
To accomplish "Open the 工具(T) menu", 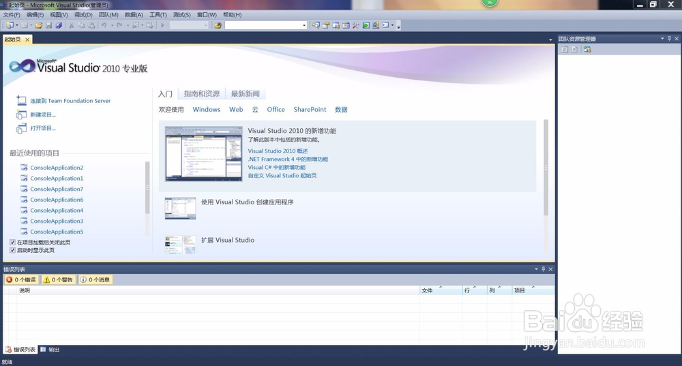I will [x=158, y=15].
